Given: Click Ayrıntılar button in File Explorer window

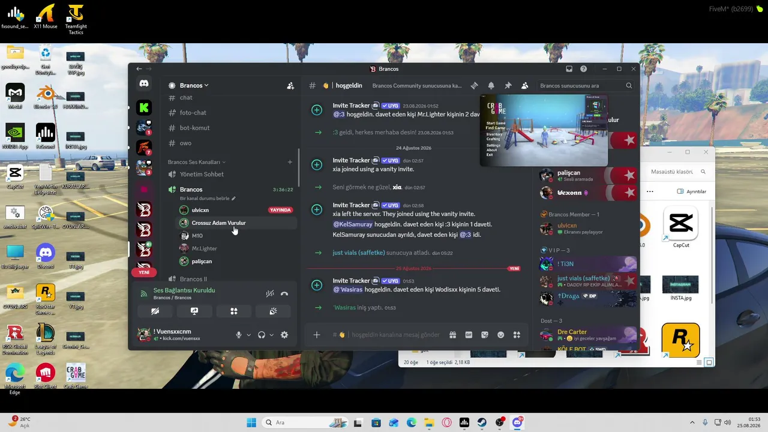Looking at the screenshot, I should click(692, 191).
